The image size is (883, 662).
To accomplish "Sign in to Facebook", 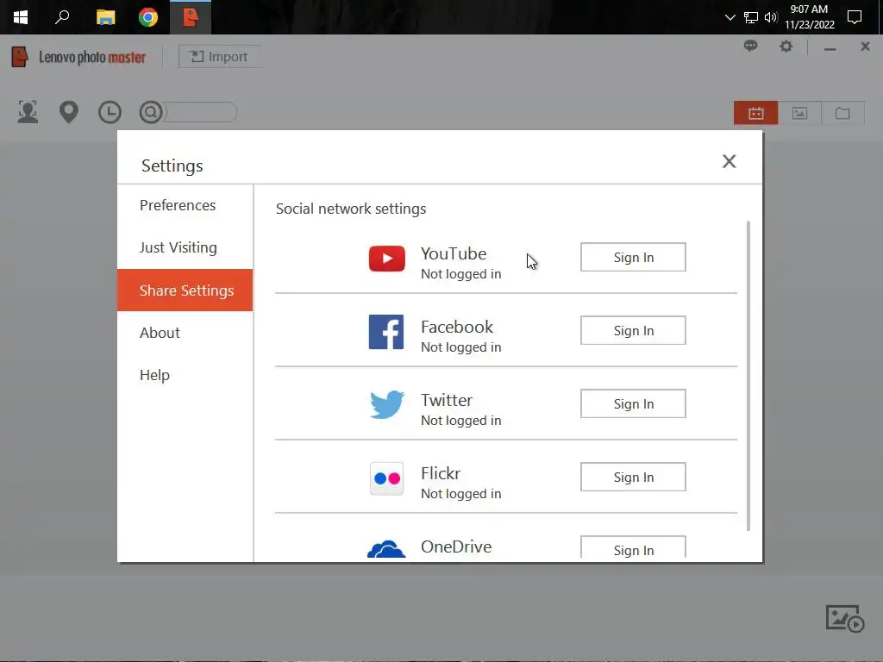I will [x=633, y=330].
